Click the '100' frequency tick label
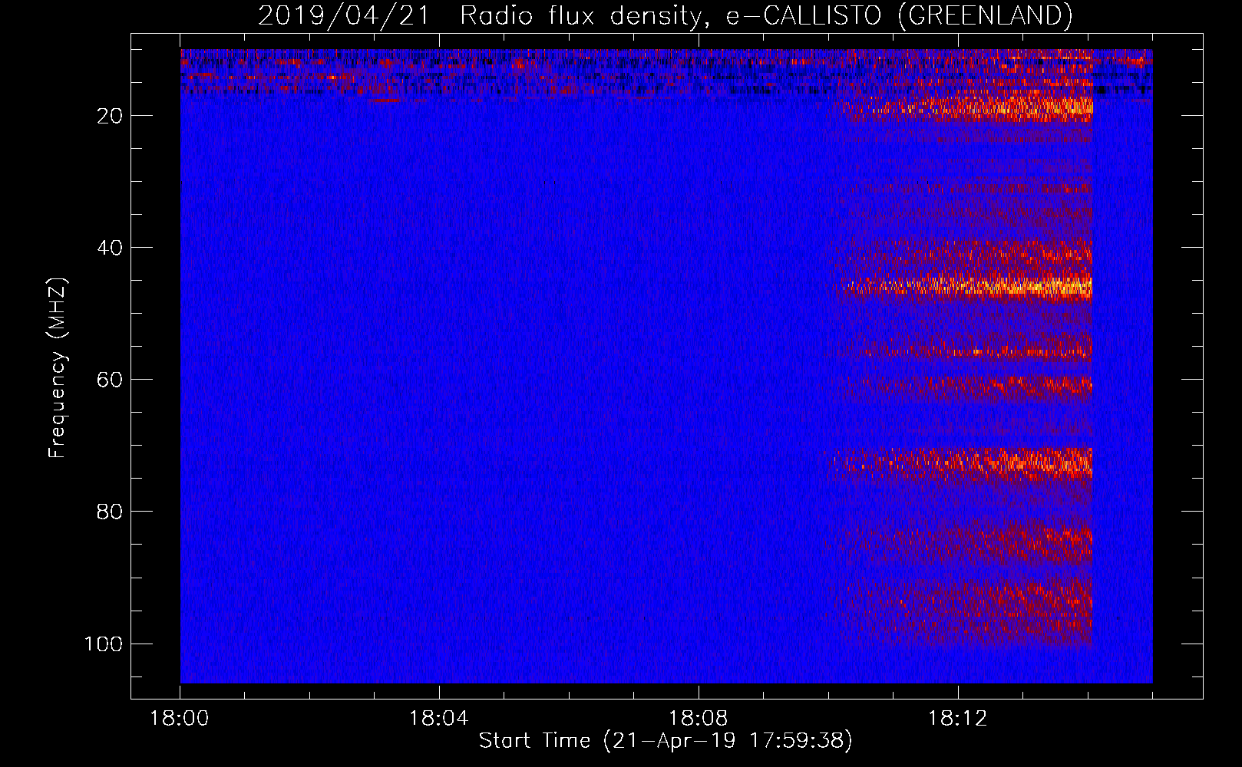 click(x=104, y=644)
